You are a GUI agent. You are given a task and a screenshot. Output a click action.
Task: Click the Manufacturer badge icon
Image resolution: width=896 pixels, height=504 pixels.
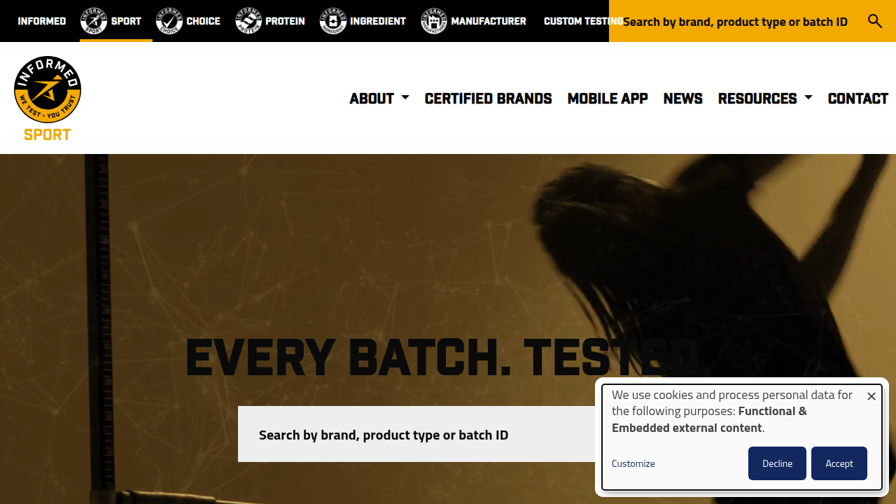click(434, 21)
